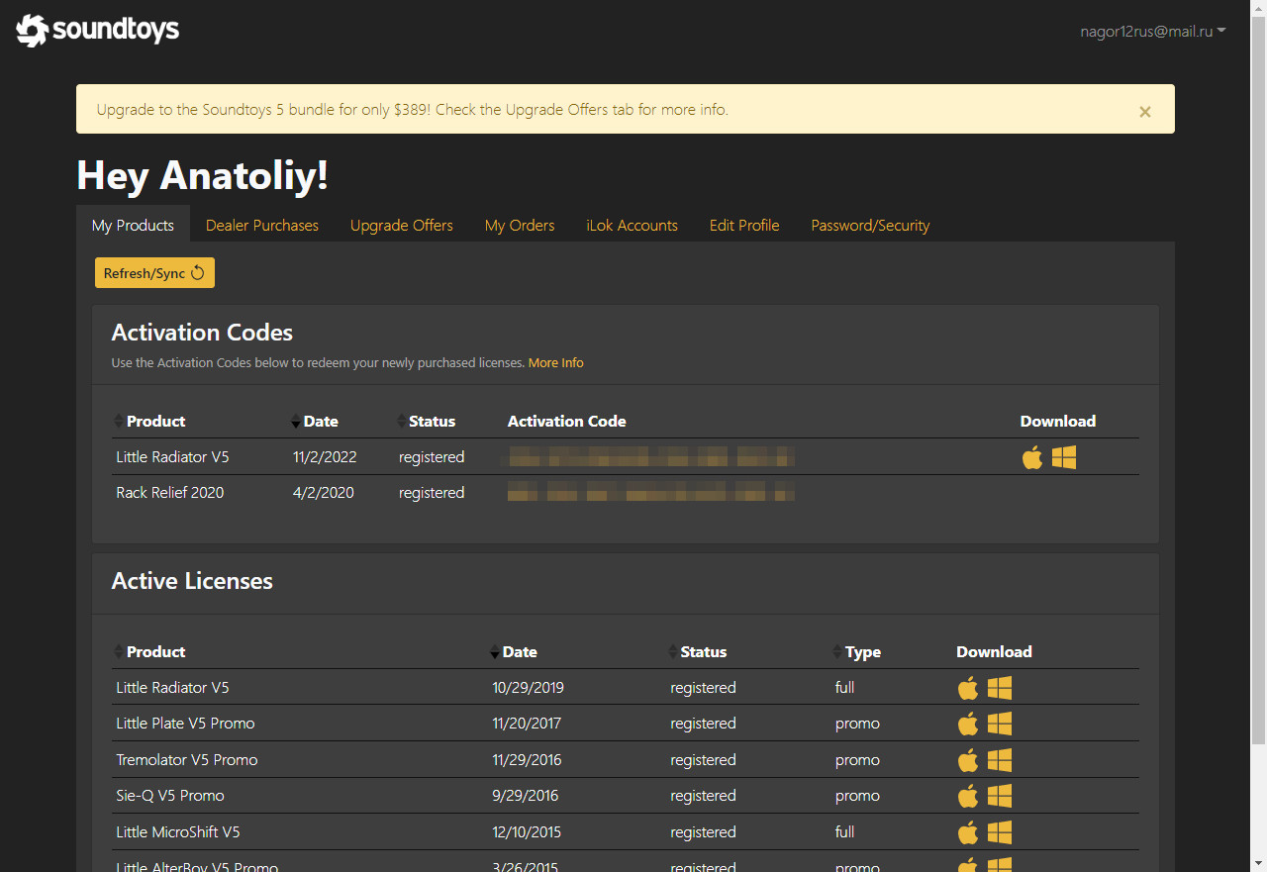Download Mac version of Little Plate V5 Promo

(968, 724)
